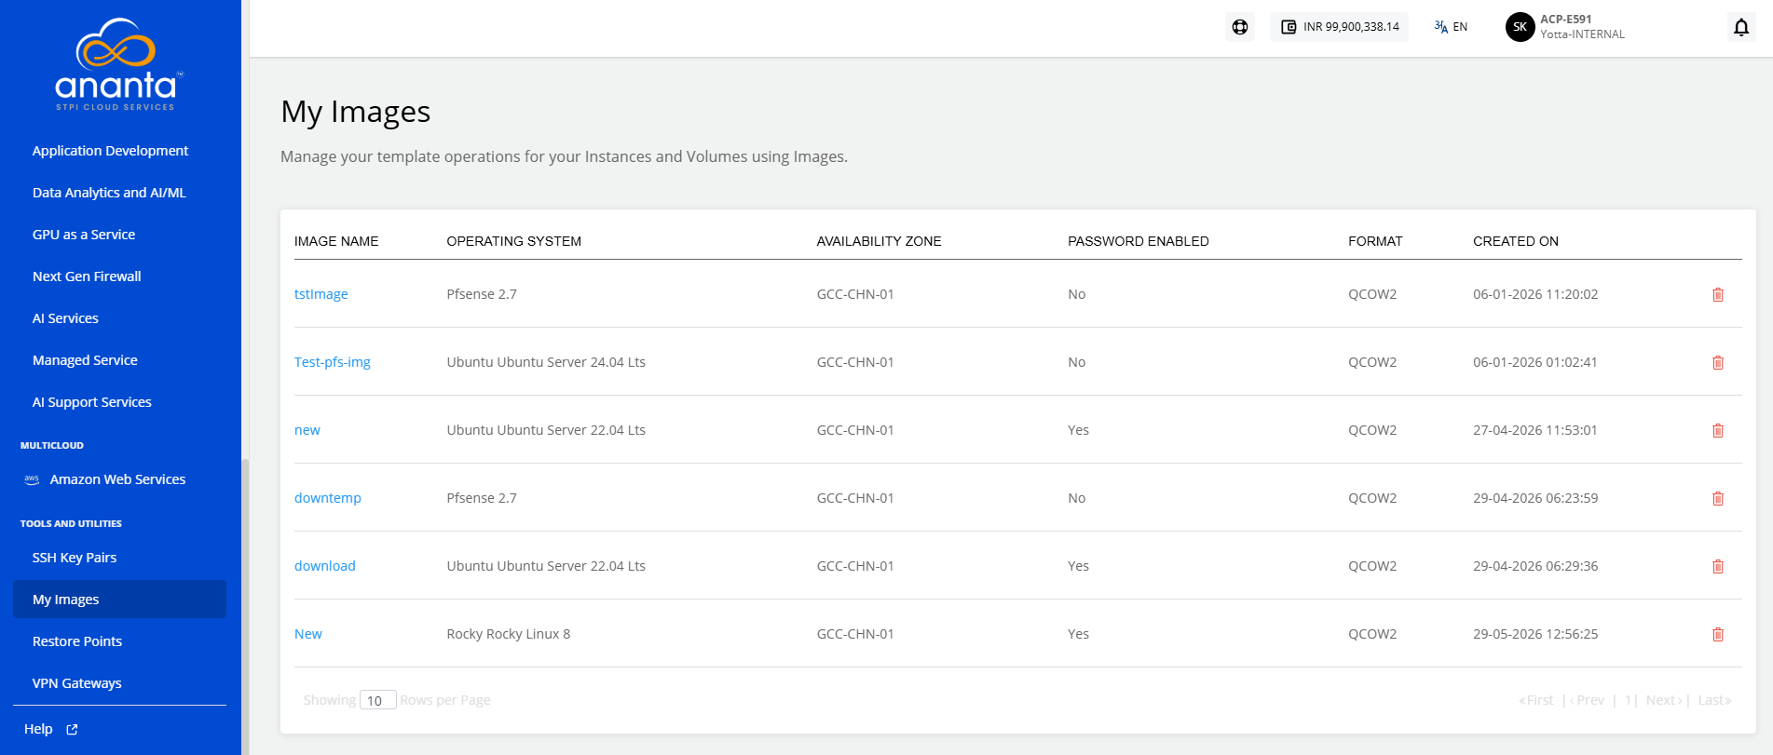
Task: Click the CREATED ON column header
Action: tap(1516, 241)
